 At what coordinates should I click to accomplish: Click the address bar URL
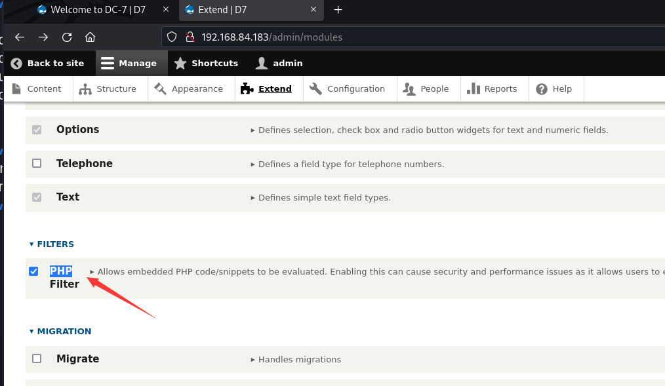272,37
